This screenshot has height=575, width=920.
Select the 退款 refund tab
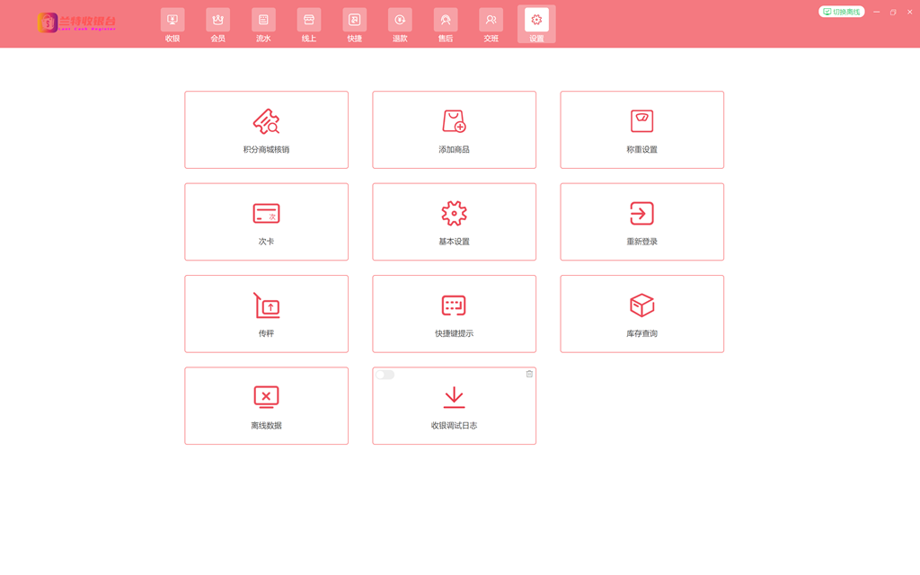pyautogui.click(x=400, y=25)
